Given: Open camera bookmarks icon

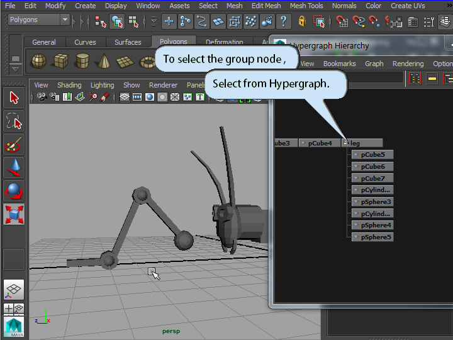Looking at the screenshot, I should (x=67, y=97).
